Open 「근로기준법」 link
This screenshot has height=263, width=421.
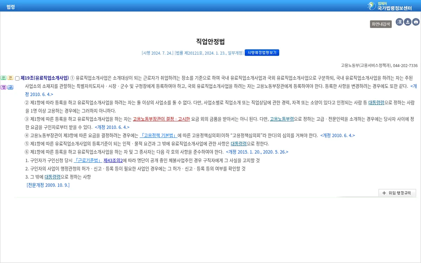88,160
